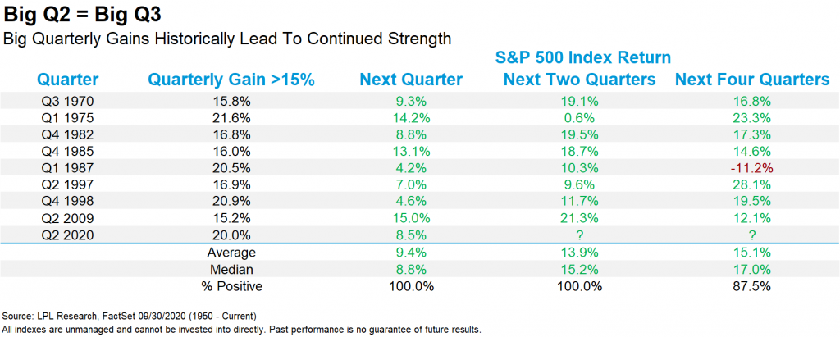Click the 'S&P 500 Index Return' heading
Viewport: 840px width, 337px height.
(x=583, y=58)
